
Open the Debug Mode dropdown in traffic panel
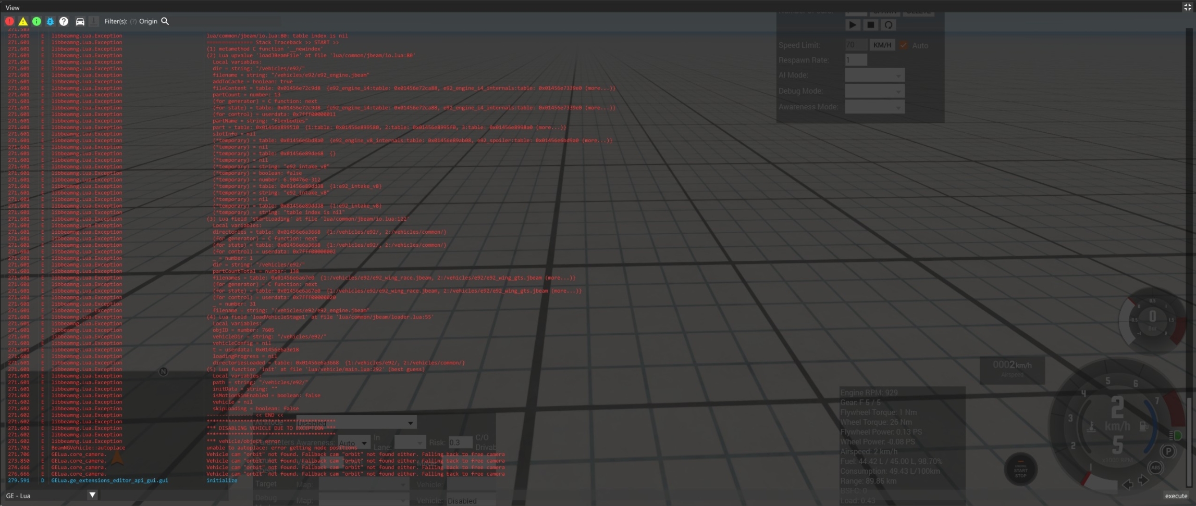(x=874, y=91)
